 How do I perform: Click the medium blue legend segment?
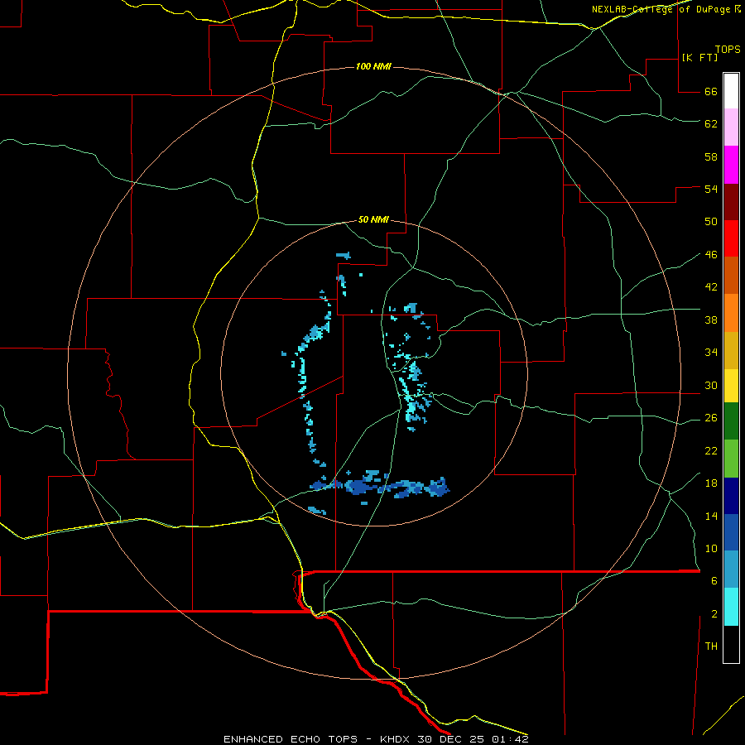731,532
